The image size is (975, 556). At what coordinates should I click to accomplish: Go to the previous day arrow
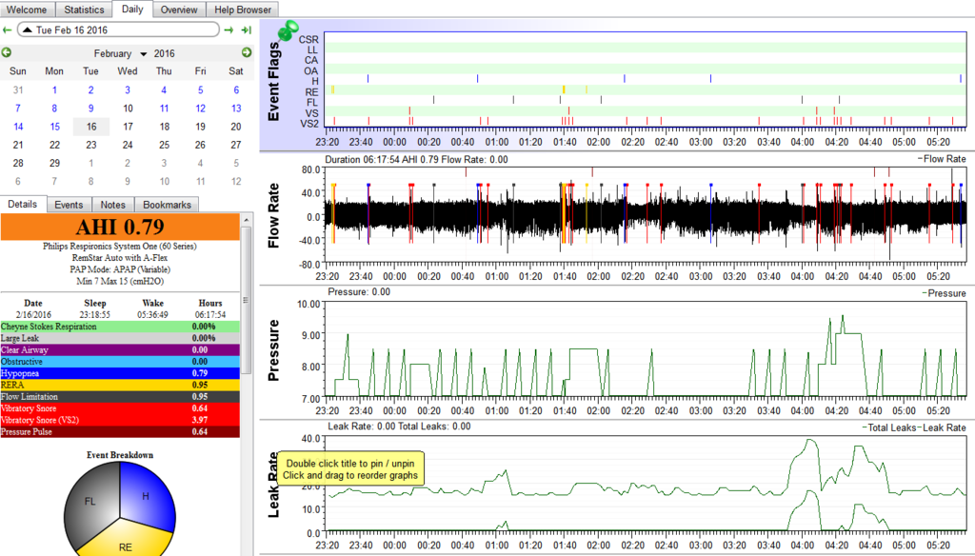tap(8, 30)
